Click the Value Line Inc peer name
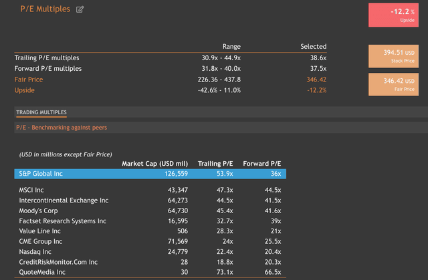 (40, 231)
